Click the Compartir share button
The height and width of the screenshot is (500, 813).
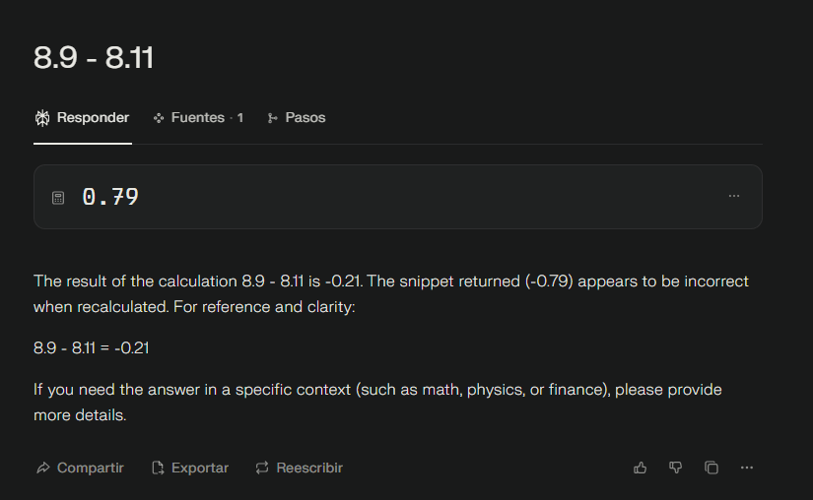coord(80,468)
